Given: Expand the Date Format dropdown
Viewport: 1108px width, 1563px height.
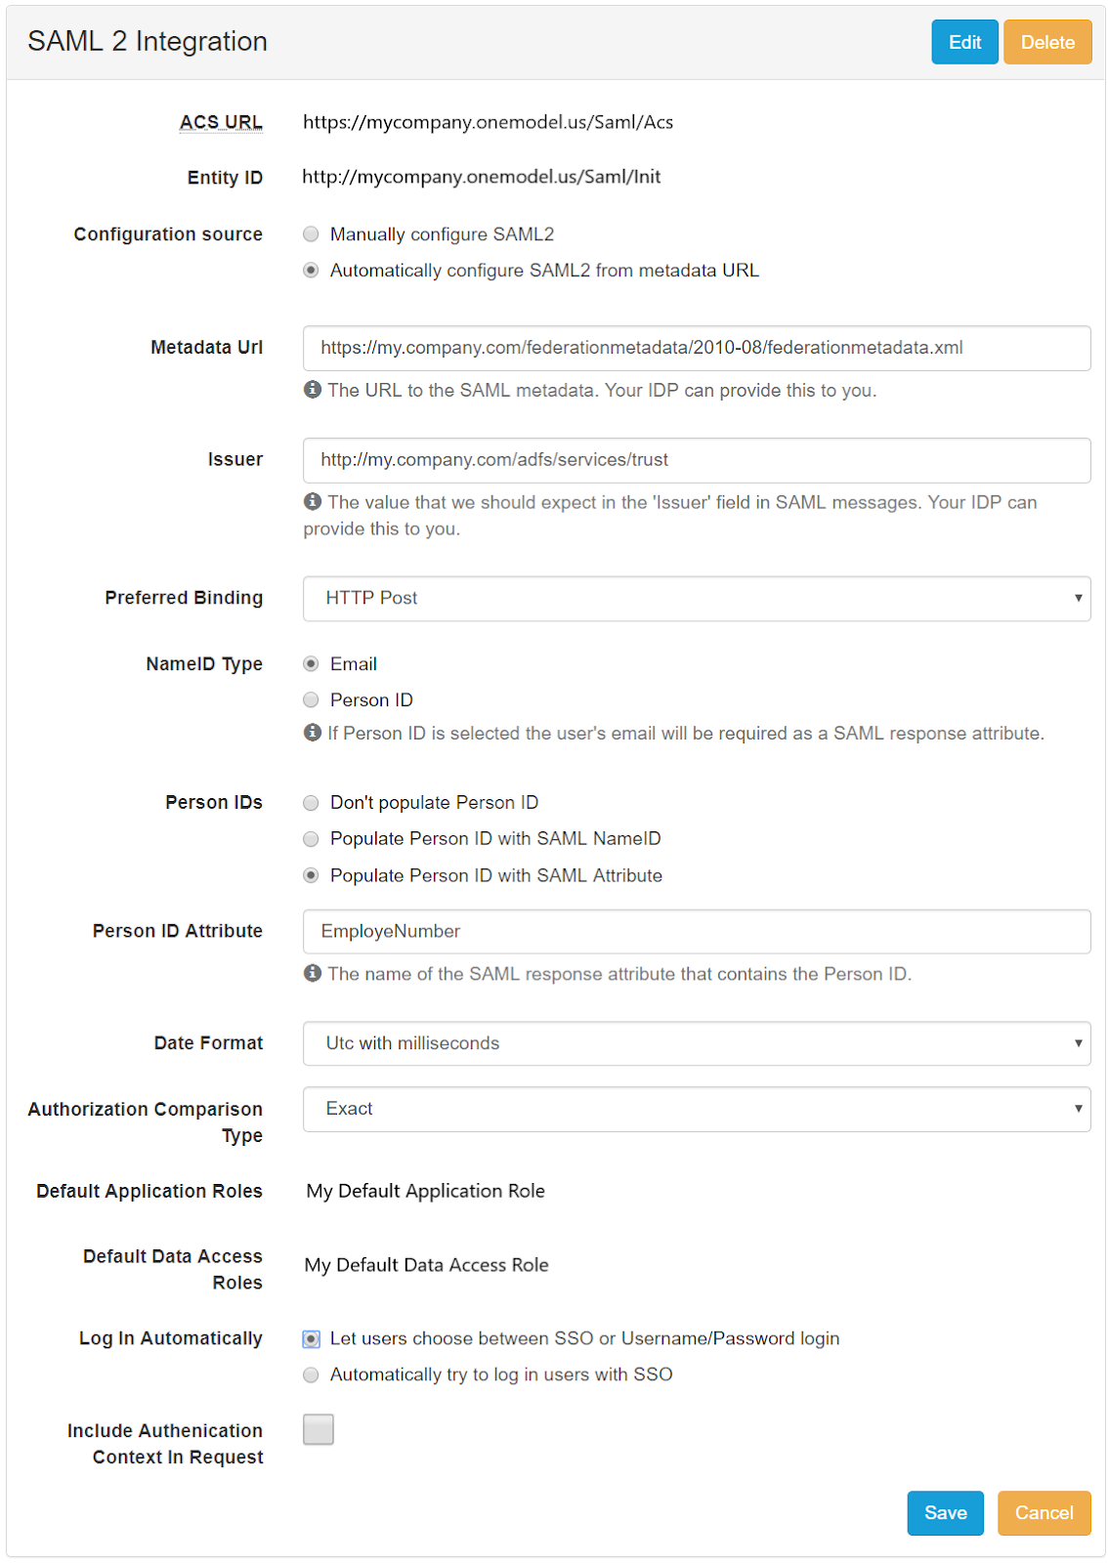Looking at the screenshot, I should (x=696, y=1043).
